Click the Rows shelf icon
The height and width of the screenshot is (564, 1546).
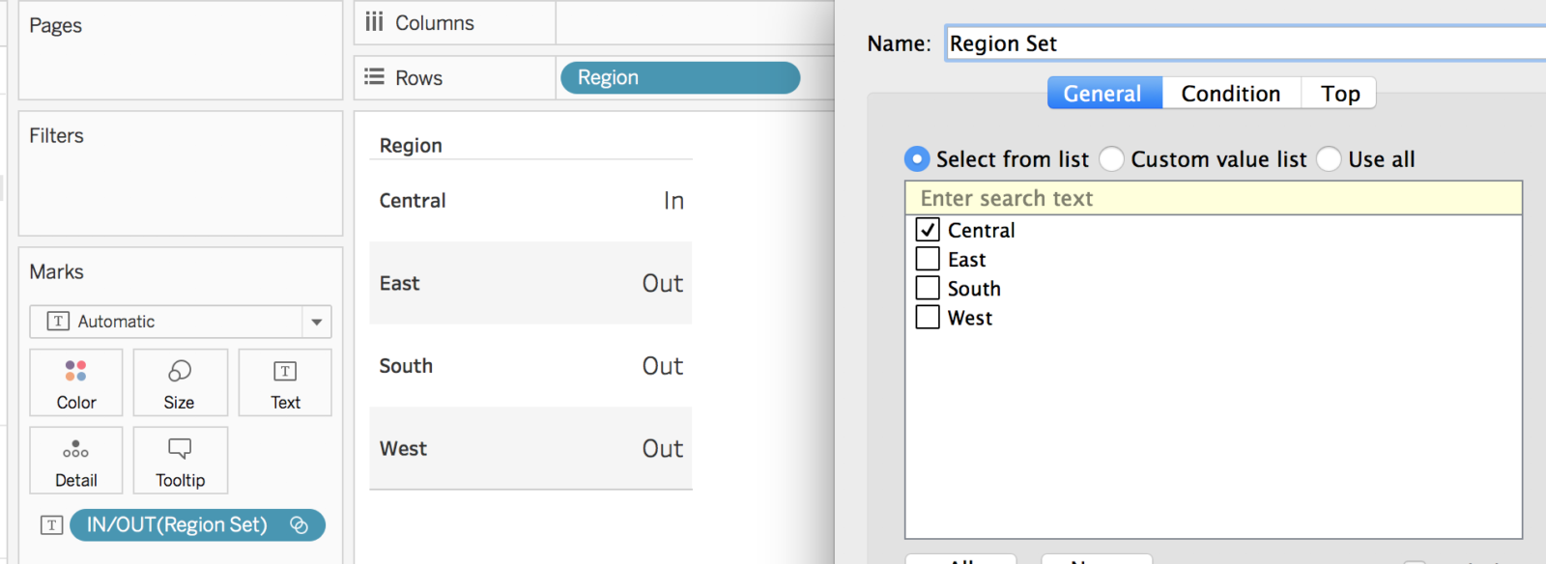pos(374,77)
